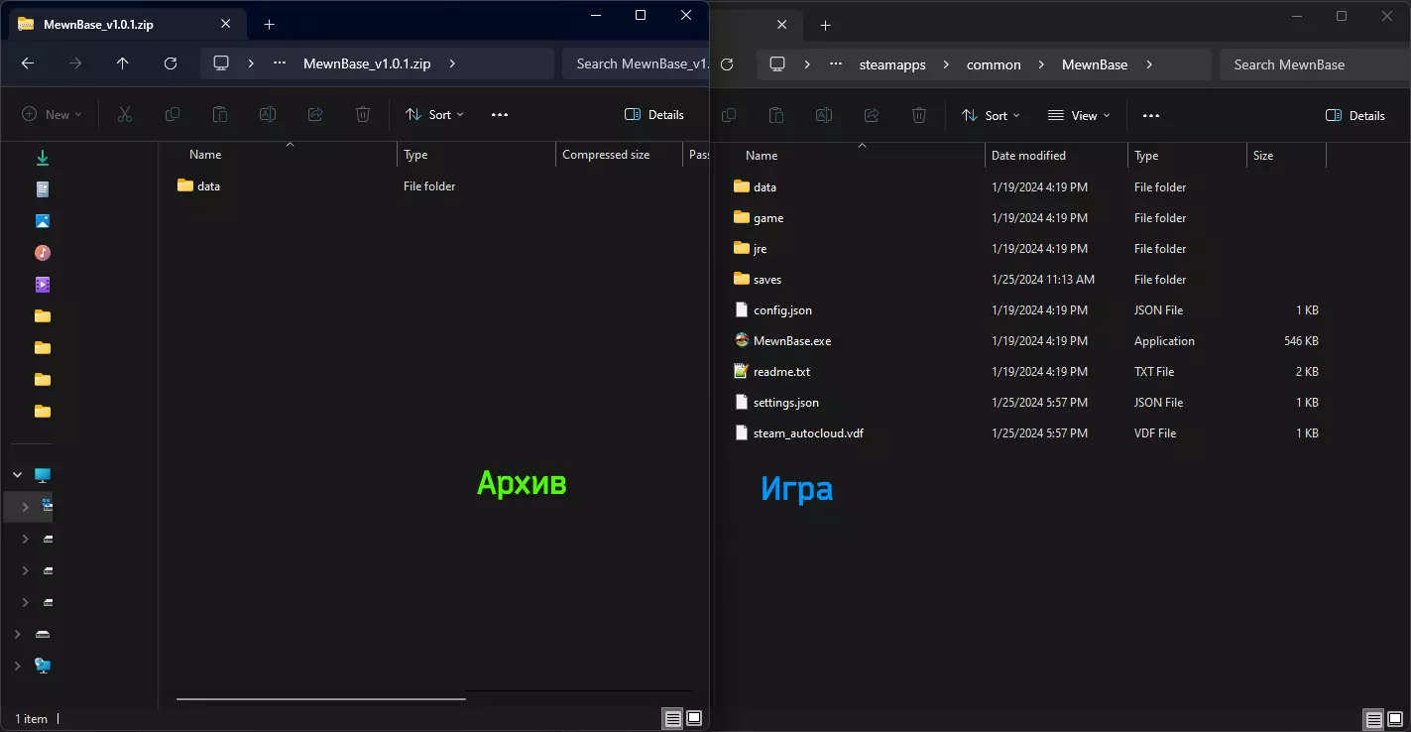This screenshot has width=1411, height=732.
Task: Refresh the MewnBase game folder window
Action: click(x=727, y=64)
